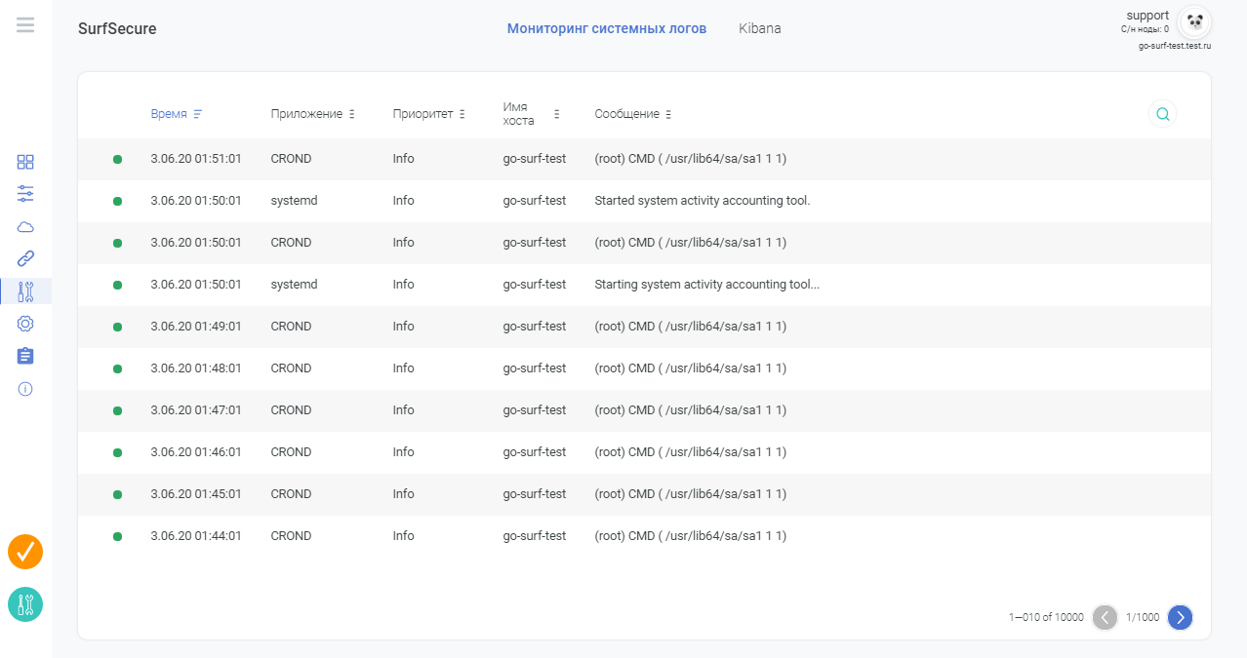This screenshot has width=1247, height=658.
Task: Click the clipboard icon in sidebar
Action: [x=25, y=356]
